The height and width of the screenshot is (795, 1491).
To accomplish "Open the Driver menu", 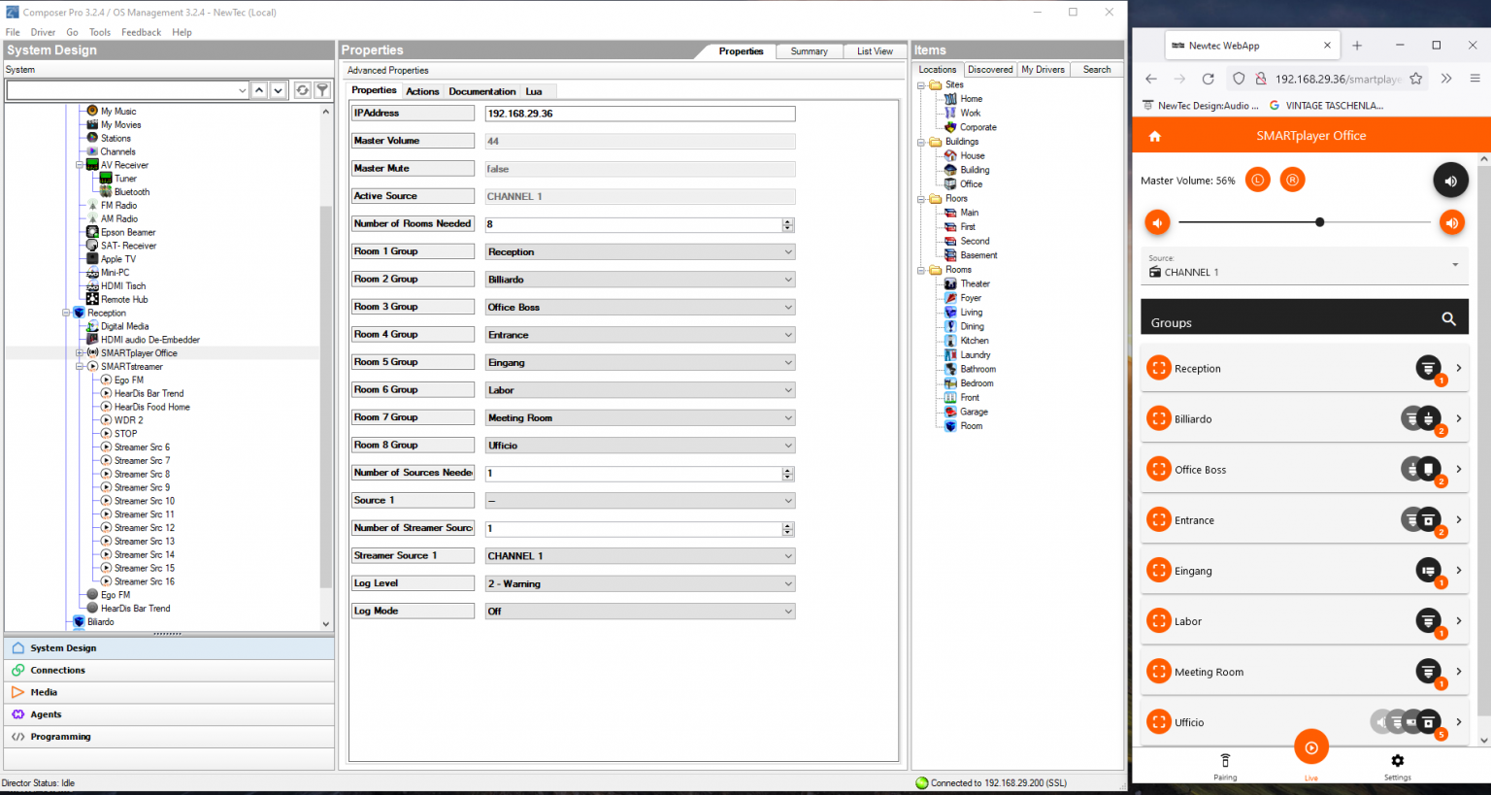I will click(x=43, y=32).
